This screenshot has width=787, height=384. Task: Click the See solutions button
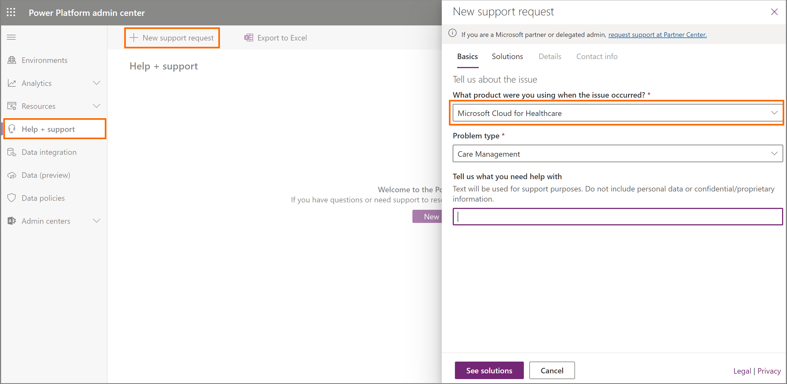coord(489,371)
